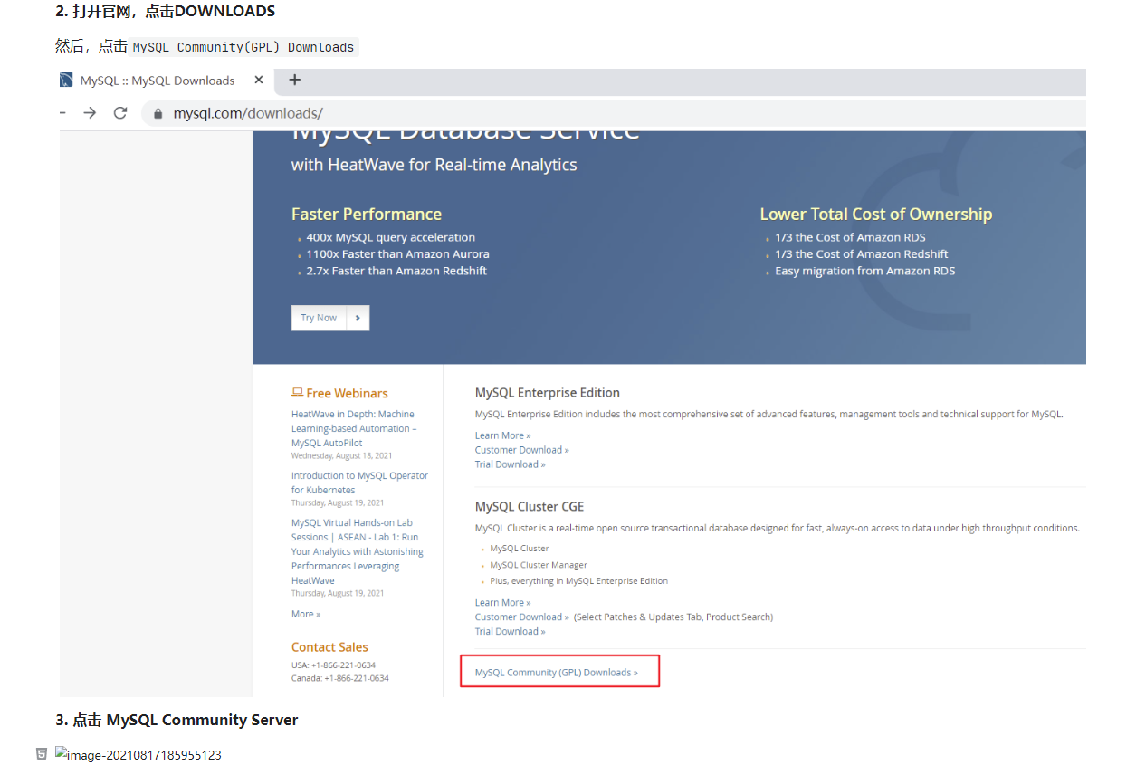
Task: Open Introduction to MySQL Operator for Kubernetes
Action: (x=359, y=483)
